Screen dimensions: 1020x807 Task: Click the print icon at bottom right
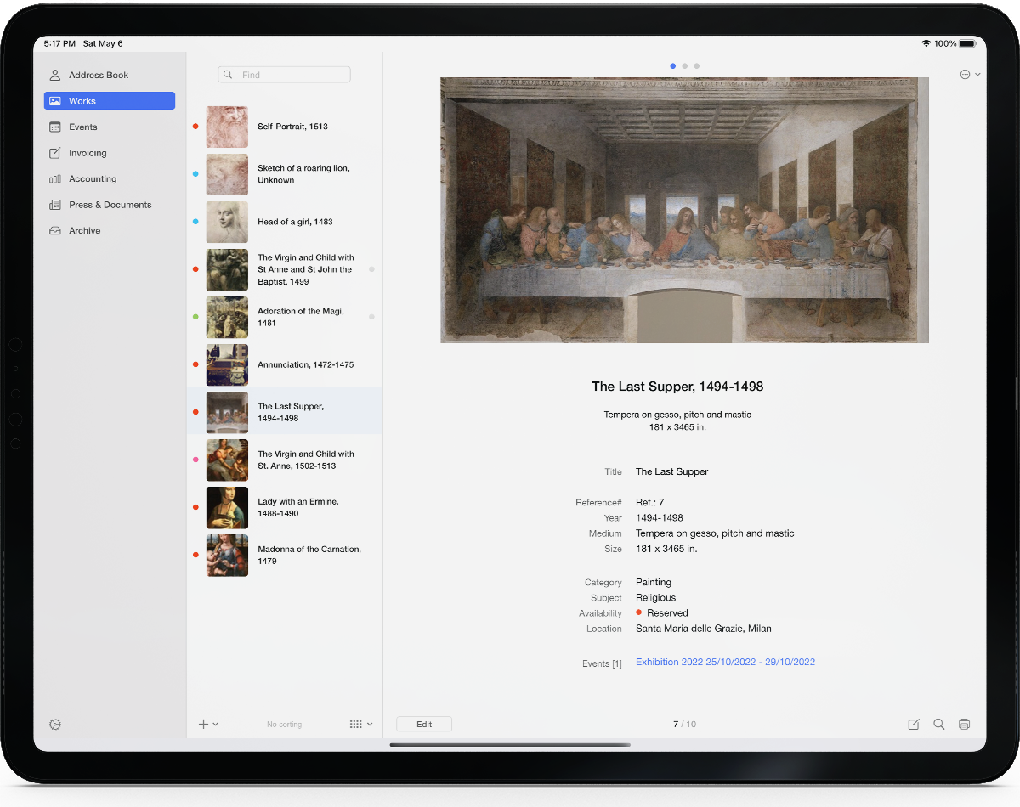tap(964, 725)
